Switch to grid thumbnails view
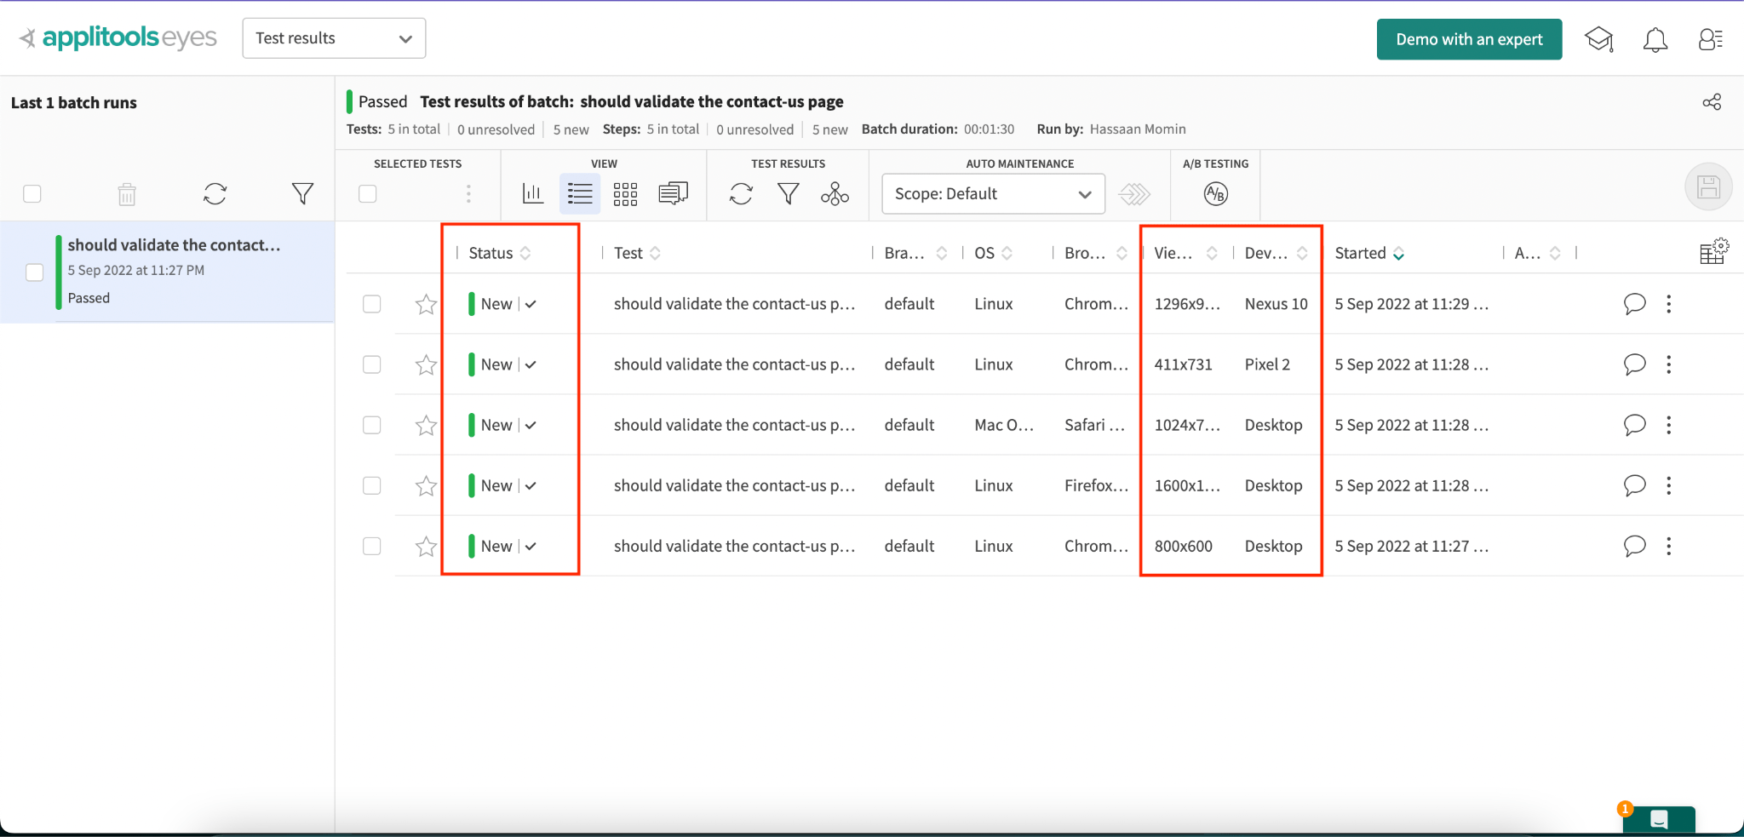Screen dimensions: 1744x837 click(626, 194)
